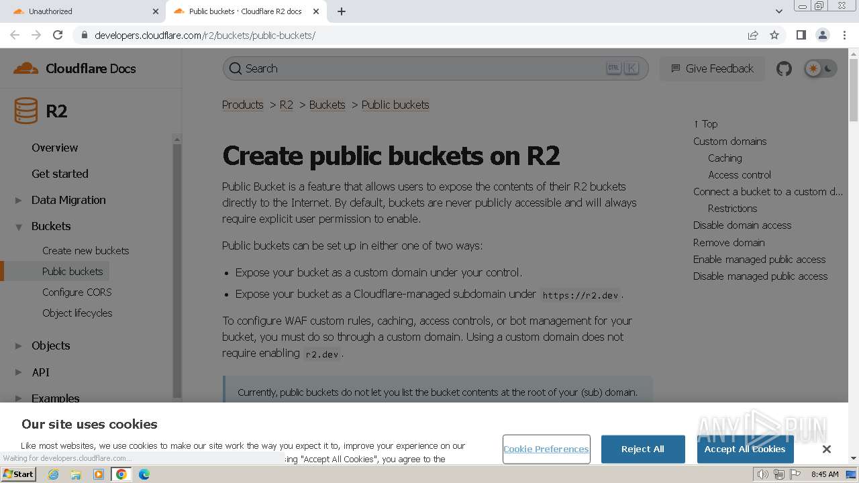
Task: Open Configure CORS in the sidebar
Action: 77,292
